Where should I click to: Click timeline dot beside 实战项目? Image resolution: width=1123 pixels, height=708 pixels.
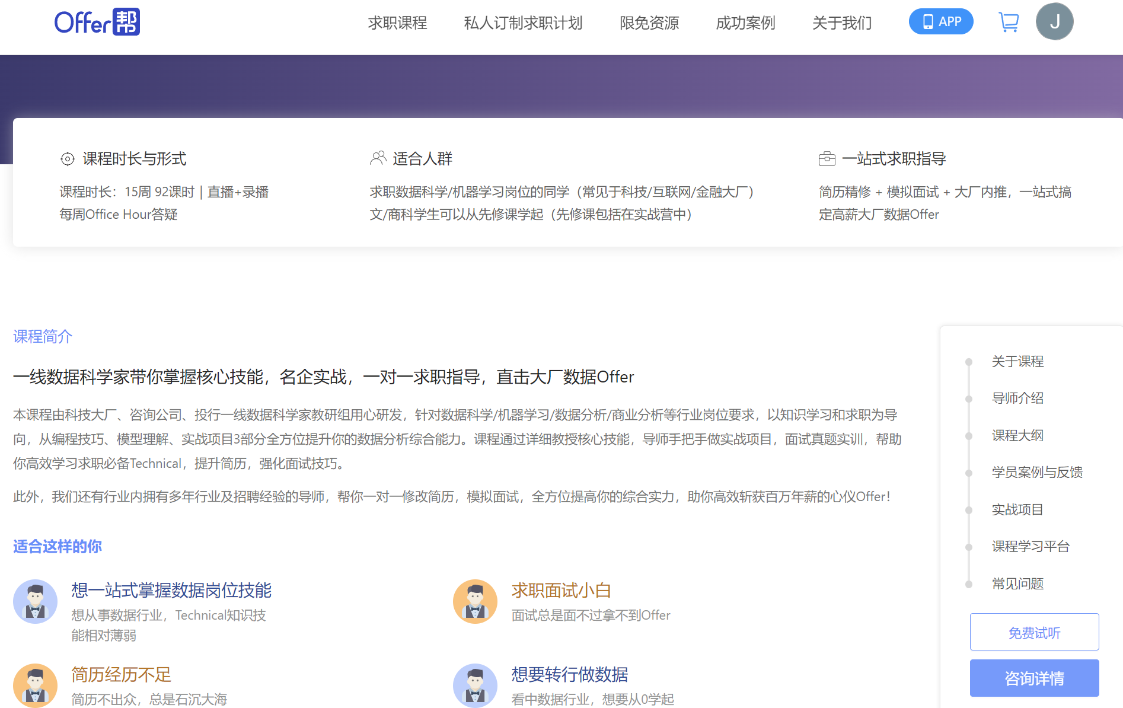pos(969,510)
